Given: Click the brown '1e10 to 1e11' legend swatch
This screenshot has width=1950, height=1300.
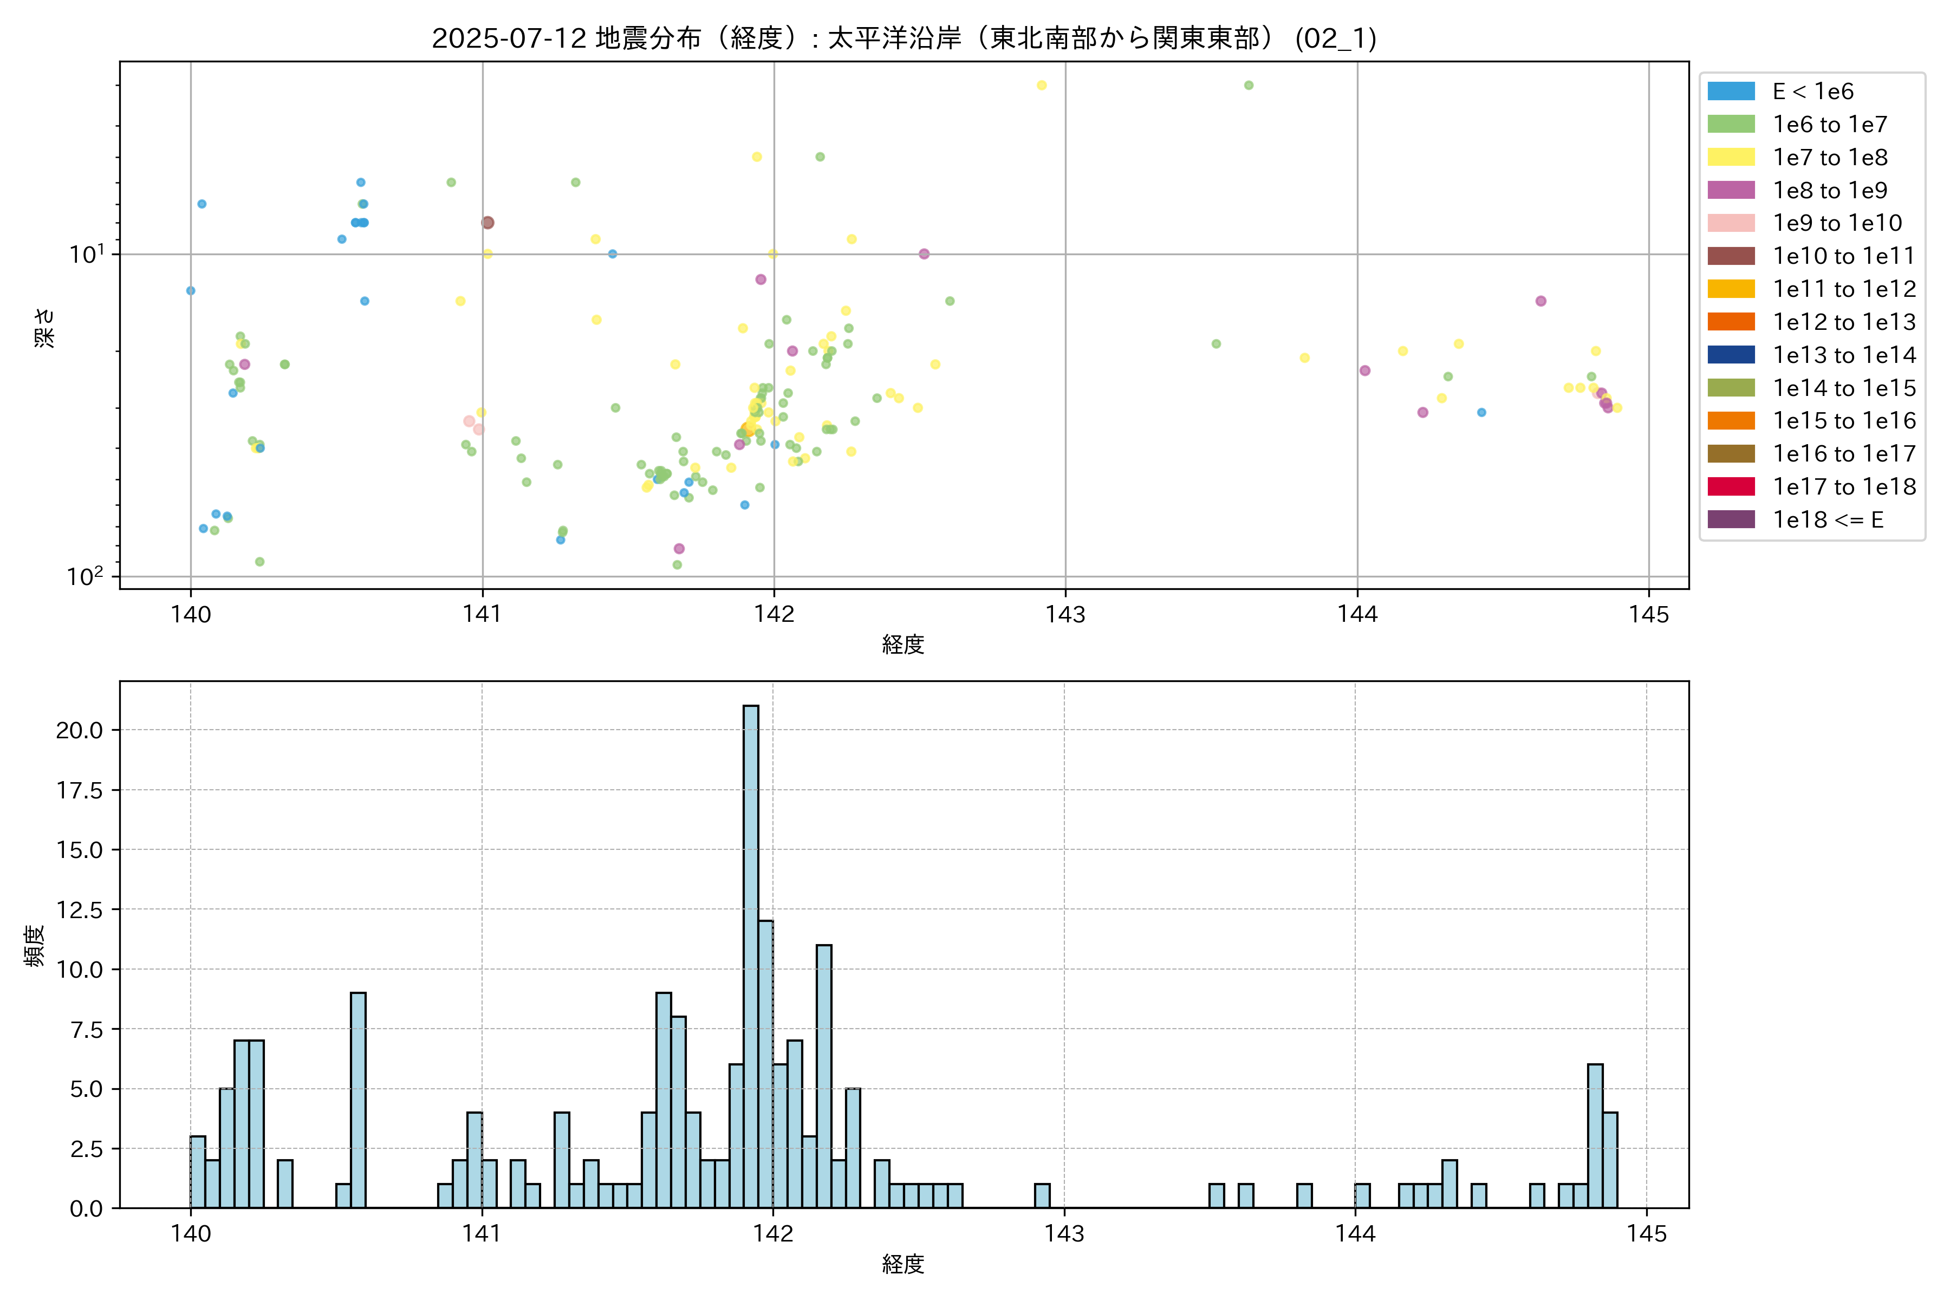Looking at the screenshot, I should (x=1730, y=256).
